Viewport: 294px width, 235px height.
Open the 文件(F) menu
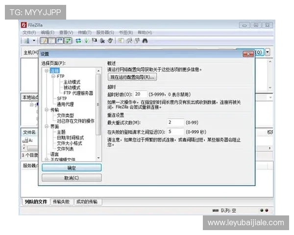(29, 33)
